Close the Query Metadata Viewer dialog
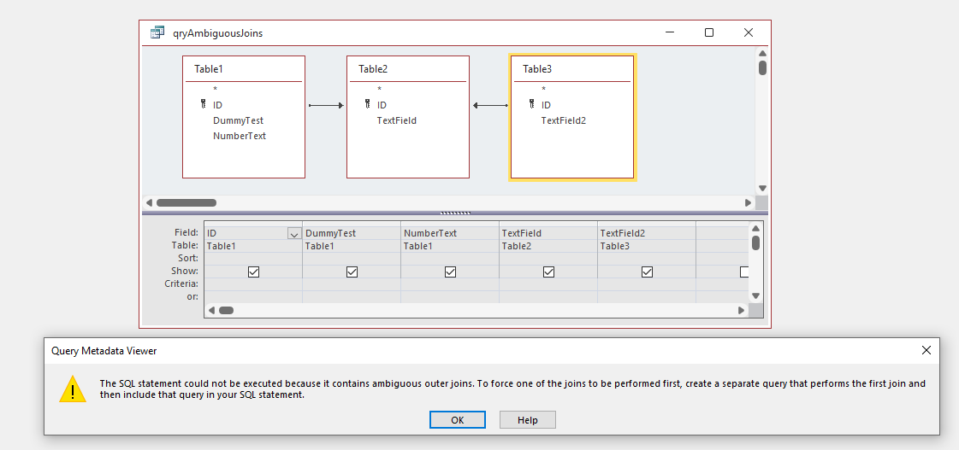 tap(926, 350)
